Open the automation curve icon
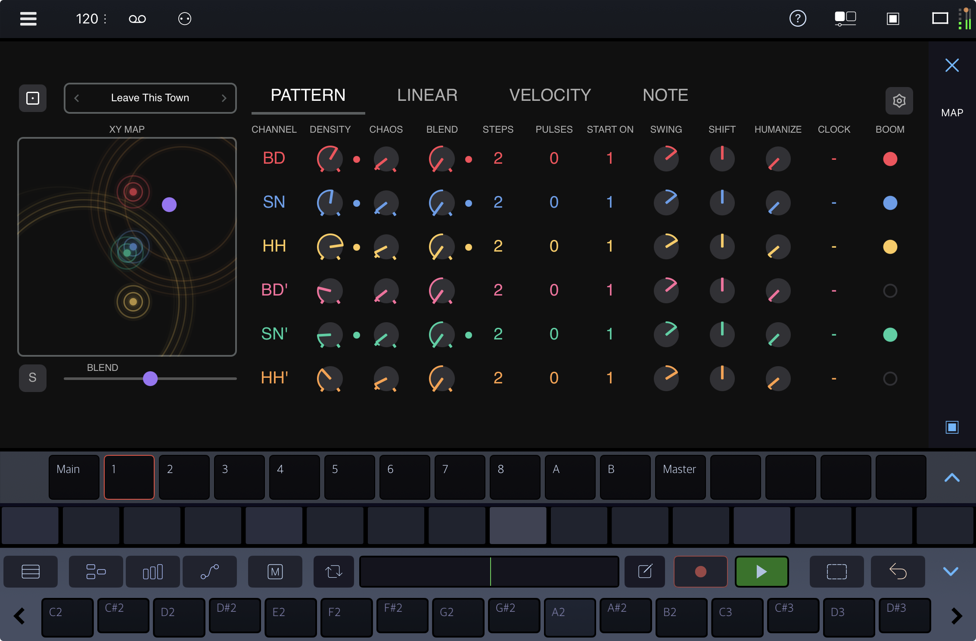976x641 pixels. coord(210,572)
